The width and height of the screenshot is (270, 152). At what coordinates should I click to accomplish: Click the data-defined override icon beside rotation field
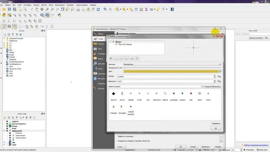click(219, 81)
